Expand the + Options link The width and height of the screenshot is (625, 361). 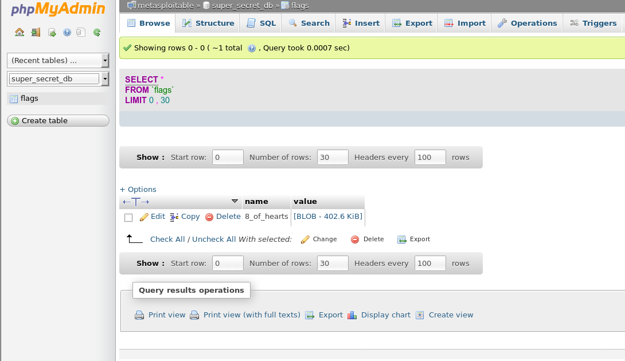(x=138, y=189)
